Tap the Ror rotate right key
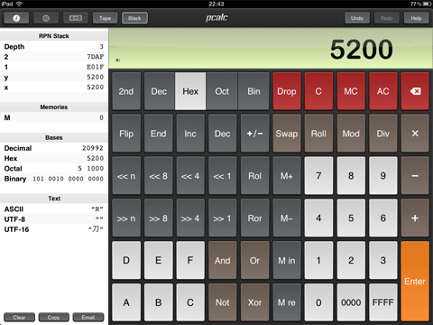This screenshot has height=325, width=433. pyautogui.click(x=254, y=218)
